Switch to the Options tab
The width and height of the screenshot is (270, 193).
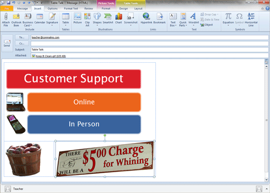tap(52, 8)
